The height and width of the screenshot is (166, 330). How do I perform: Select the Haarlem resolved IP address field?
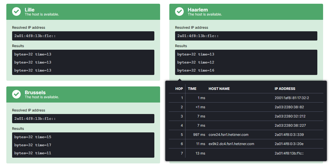tap(246, 36)
